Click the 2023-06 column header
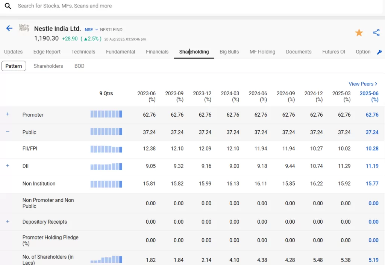This screenshot has height=265, width=385. 146,97
